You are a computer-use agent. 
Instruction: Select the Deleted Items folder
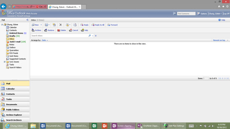16,33
